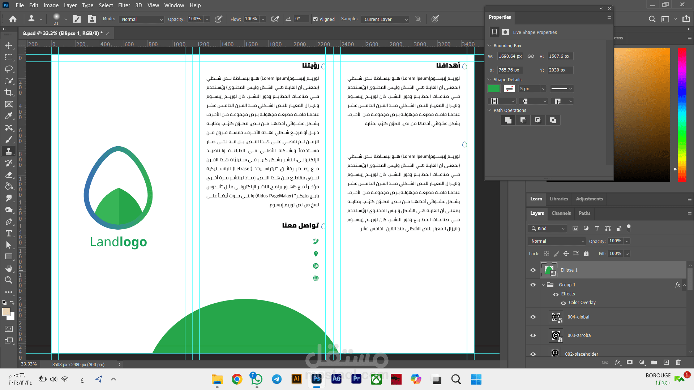The width and height of the screenshot is (694, 390).
Task: Toggle the width-height link in Properties
Action: coord(531,56)
